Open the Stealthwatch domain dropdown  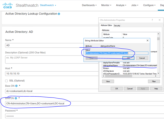(x=48, y=5)
